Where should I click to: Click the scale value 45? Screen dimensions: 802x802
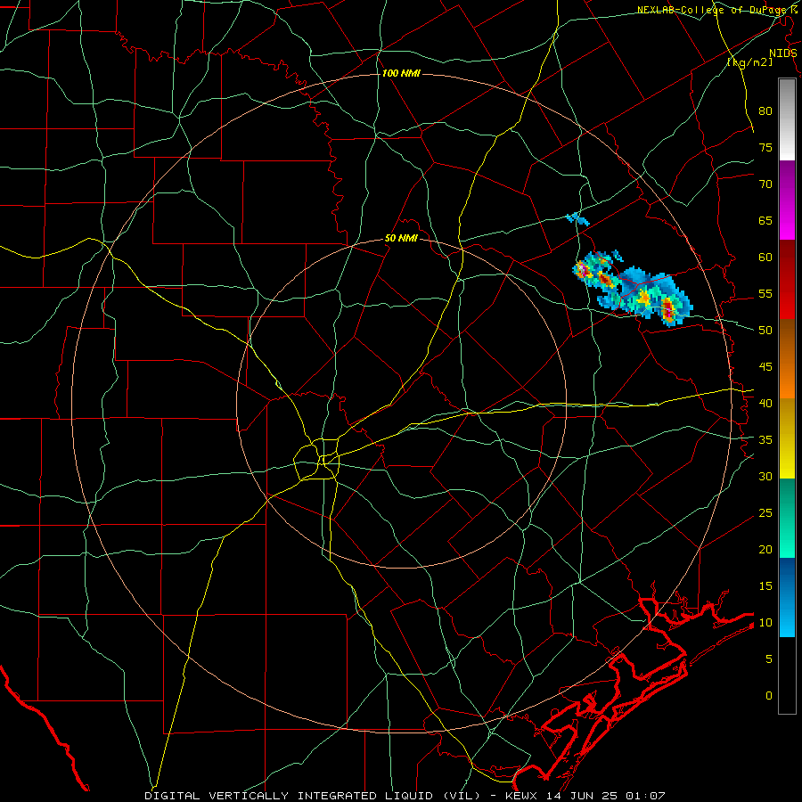click(765, 367)
